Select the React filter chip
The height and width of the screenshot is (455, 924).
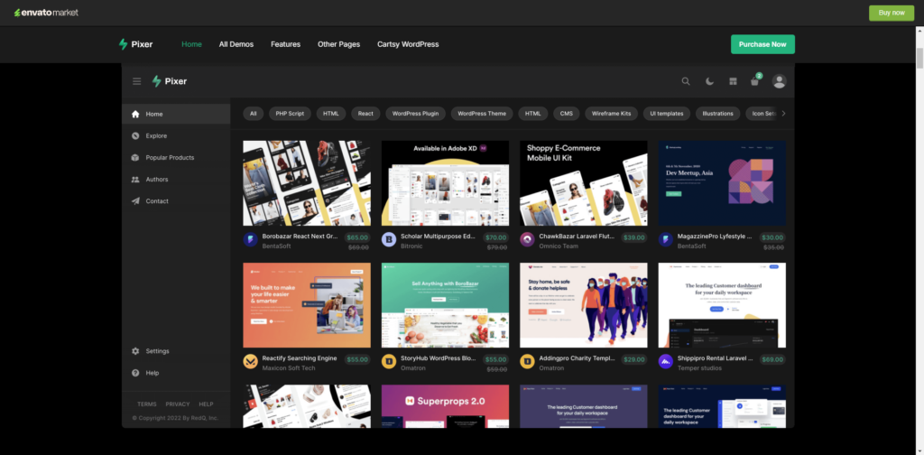tap(365, 114)
